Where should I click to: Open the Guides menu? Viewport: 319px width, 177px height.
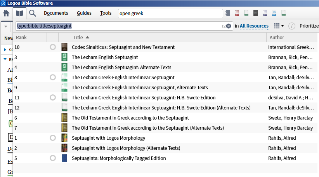point(84,13)
